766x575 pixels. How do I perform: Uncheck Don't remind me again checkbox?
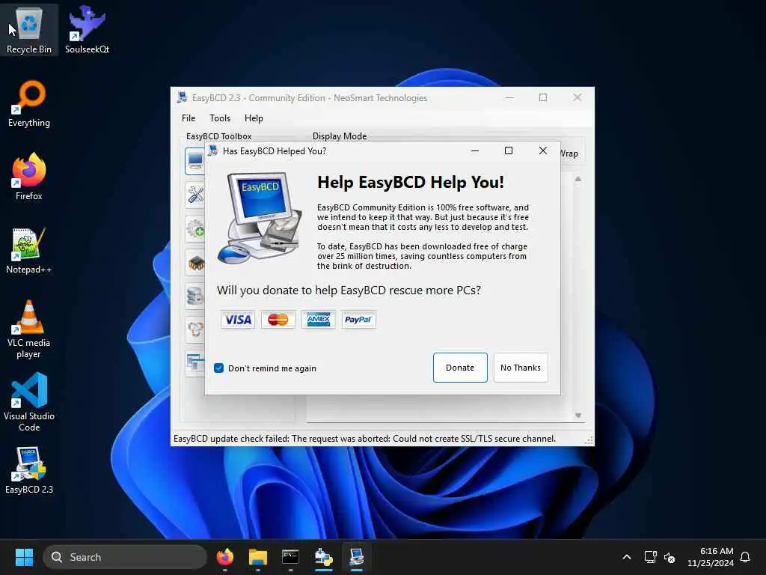click(x=219, y=368)
